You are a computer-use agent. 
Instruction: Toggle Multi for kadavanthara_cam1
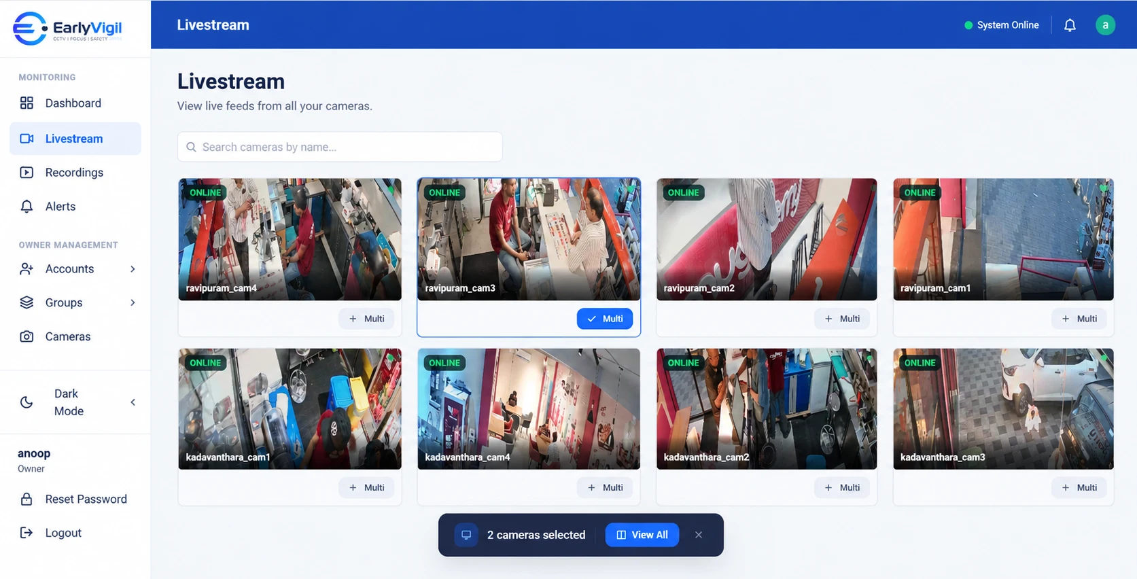tap(366, 488)
